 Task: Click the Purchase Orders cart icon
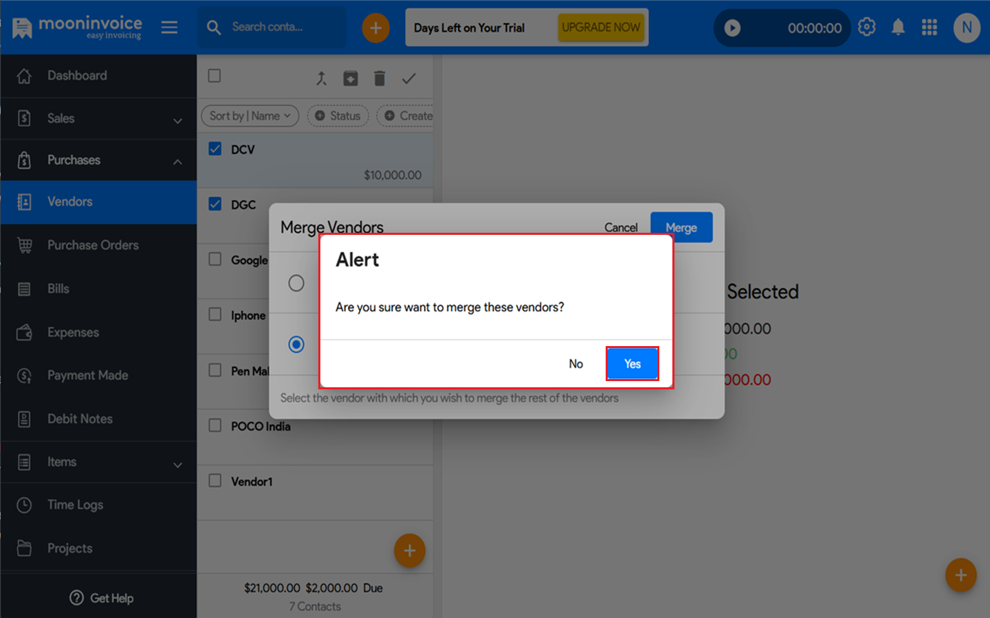[x=25, y=245]
